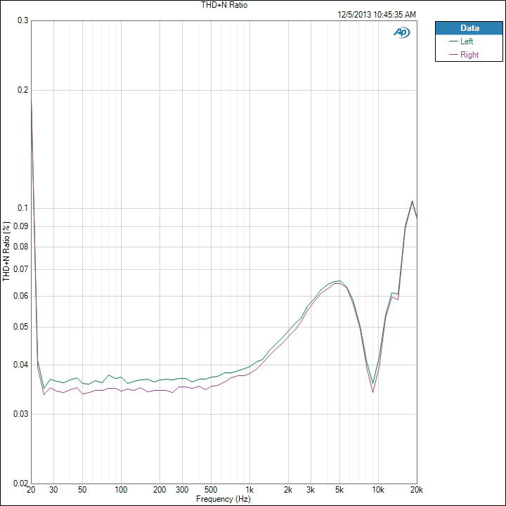506x506 pixels.
Task: Click the curve peak near 5 kHz
Action: [339, 281]
